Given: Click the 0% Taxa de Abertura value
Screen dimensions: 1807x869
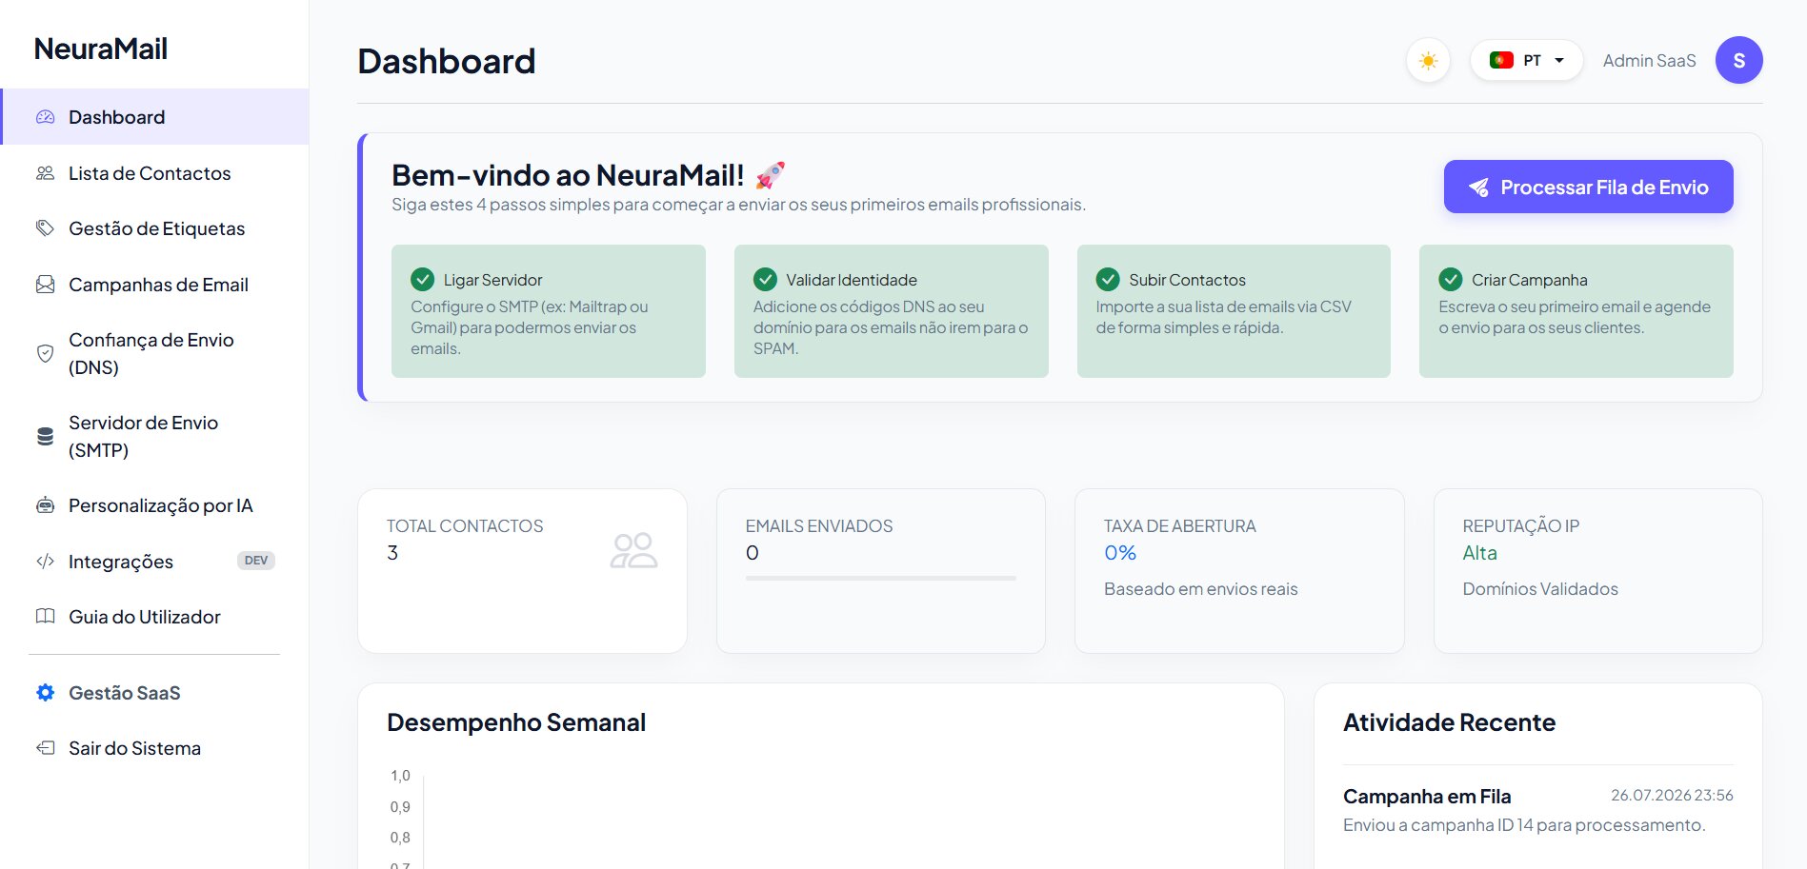Looking at the screenshot, I should point(1120,553).
